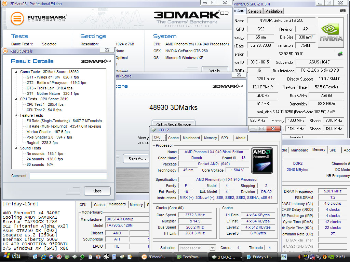The height and width of the screenshot is (262, 350).
Task: Open the SPD tab in the front CPU-Z window
Action: pyautogui.click(x=225, y=138)
